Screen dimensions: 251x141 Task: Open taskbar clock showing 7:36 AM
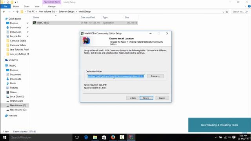pos(243,137)
